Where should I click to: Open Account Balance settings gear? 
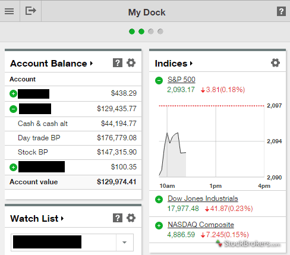(x=131, y=63)
